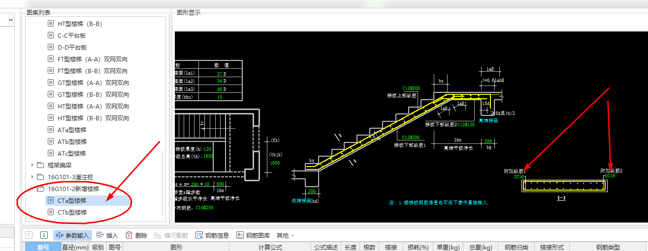Click 总重(kg) column header
This screenshot has height=251, width=648.
click(x=481, y=248)
